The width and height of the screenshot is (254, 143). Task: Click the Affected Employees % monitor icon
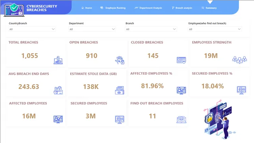pos(181,90)
